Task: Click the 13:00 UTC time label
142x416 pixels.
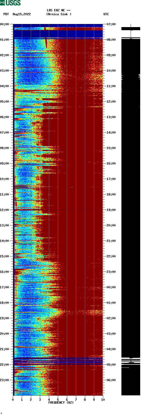Action: pyautogui.click(x=111, y=117)
